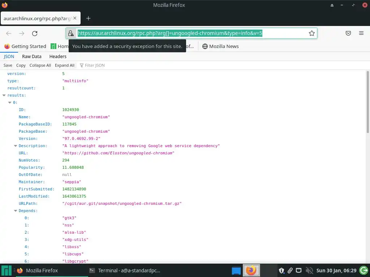
Task: Click the dependency gtk3
Action: point(69,218)
